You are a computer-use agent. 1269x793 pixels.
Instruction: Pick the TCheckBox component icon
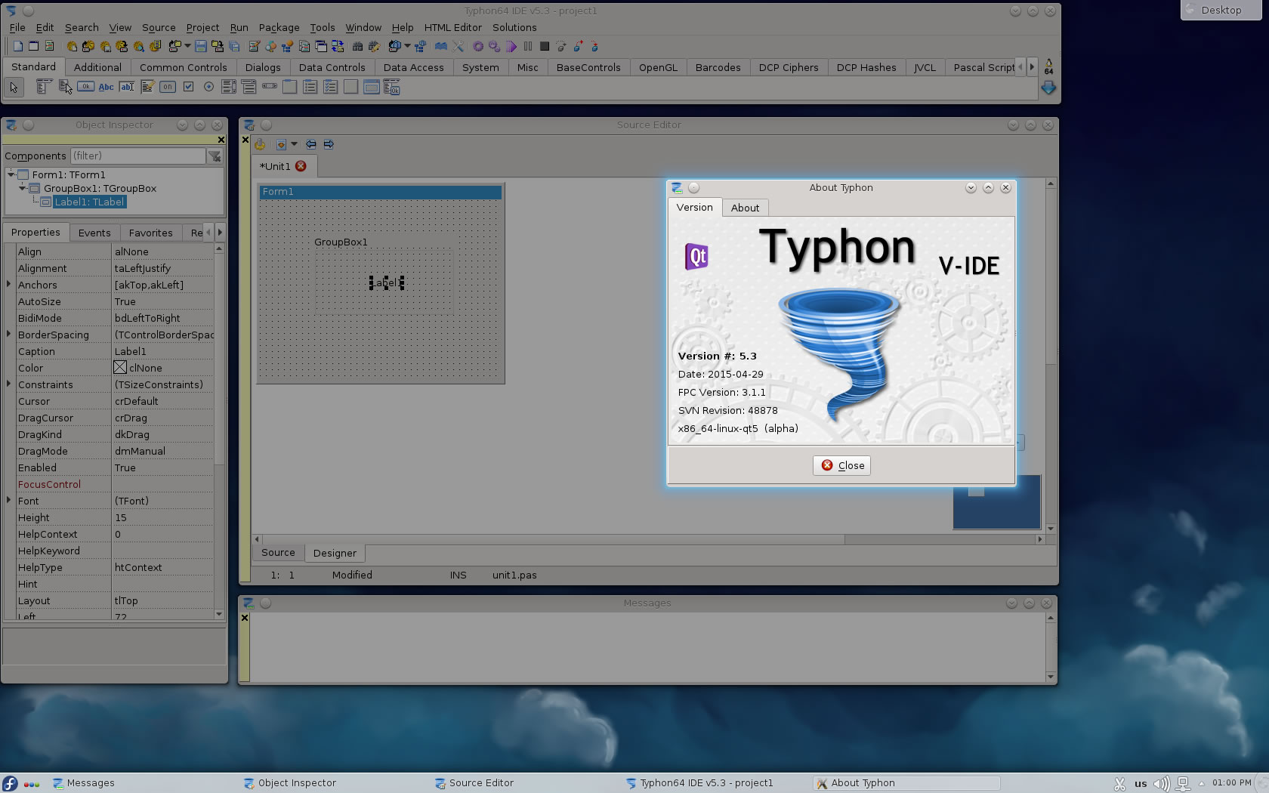pyautogui.click(x=188, y=87)
